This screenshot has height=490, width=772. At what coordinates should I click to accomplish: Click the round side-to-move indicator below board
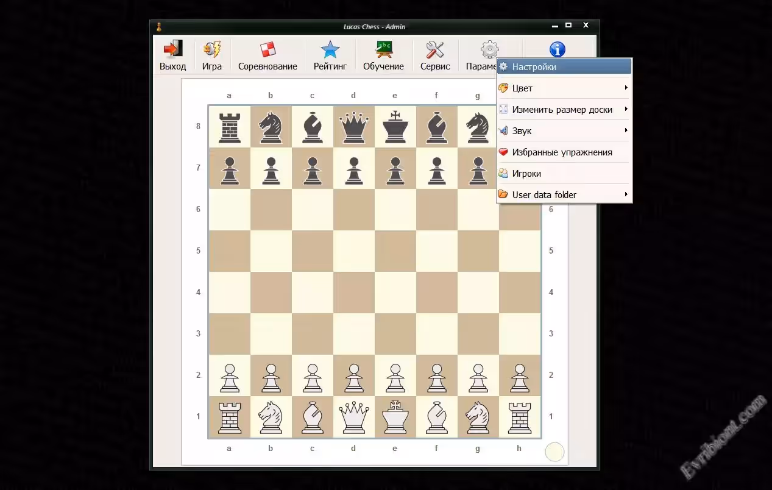pyautogui.click(x=554, y=452)
